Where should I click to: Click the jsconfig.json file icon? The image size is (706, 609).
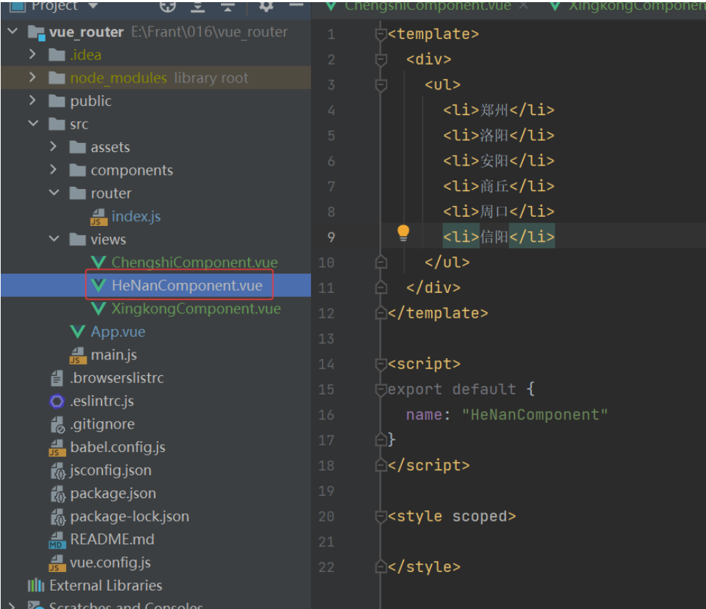58,470
